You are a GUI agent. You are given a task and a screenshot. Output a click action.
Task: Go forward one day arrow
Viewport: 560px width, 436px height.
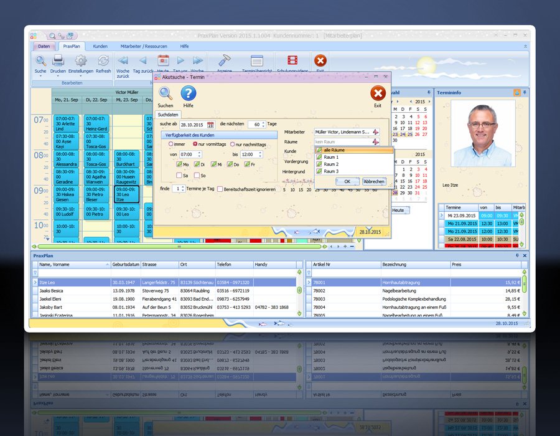click(x=180, y=60)
